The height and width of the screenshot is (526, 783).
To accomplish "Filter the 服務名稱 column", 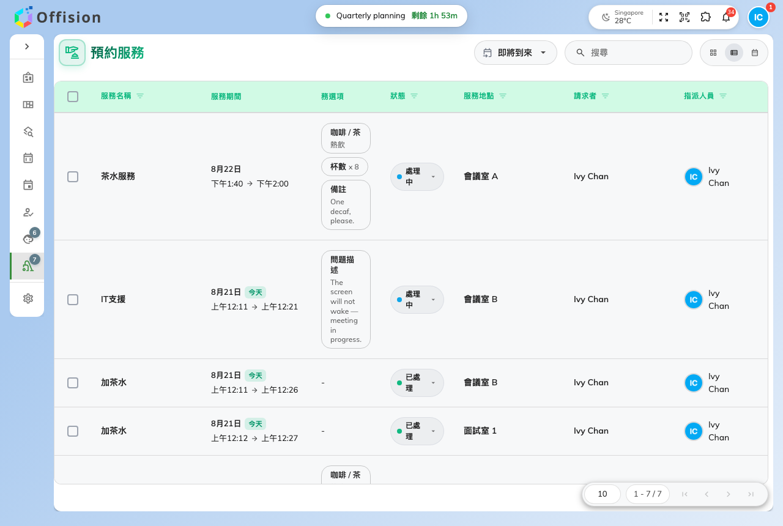I will (x=140, y=96).
